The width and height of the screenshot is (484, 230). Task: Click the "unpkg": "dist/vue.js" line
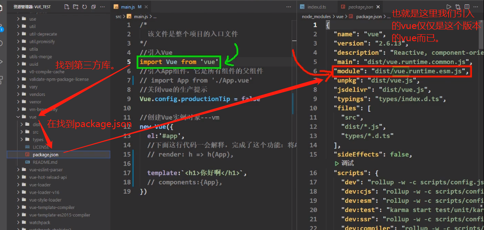click(376, 81)
